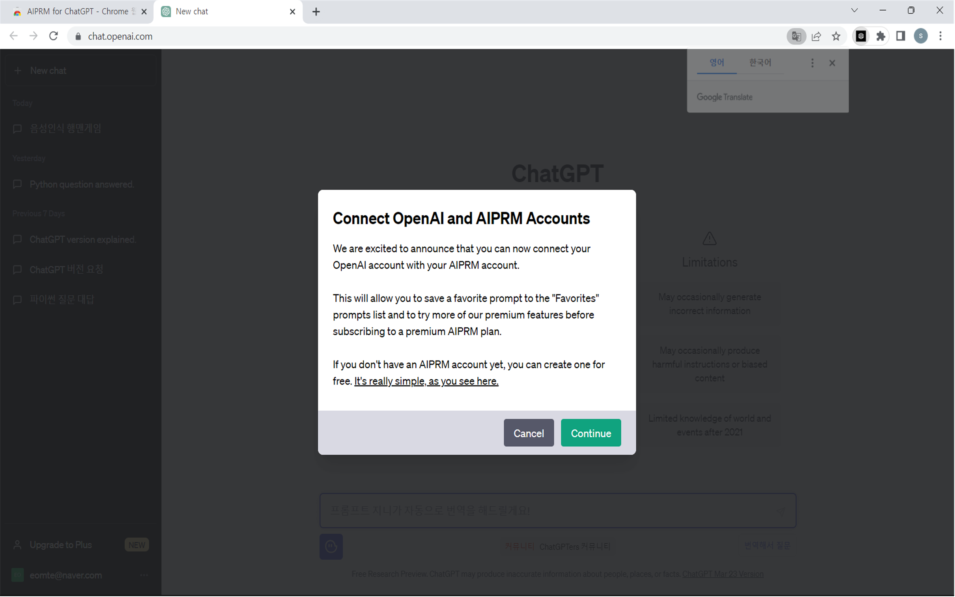This screenshot has width=955, height=597.
Task: Click the Continue button in the dialog
Action: pos(591,433)
